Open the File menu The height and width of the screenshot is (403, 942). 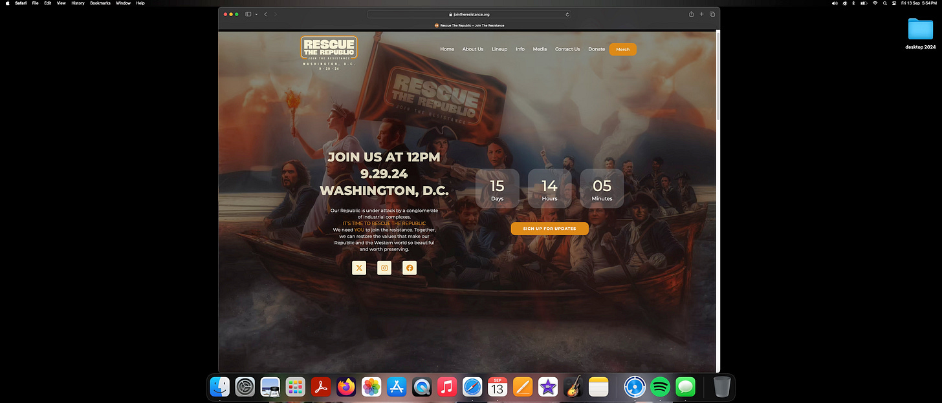35,3
